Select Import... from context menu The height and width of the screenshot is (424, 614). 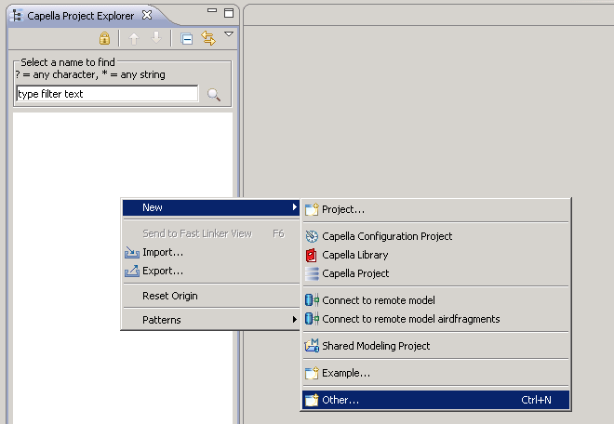click(211, 253)
